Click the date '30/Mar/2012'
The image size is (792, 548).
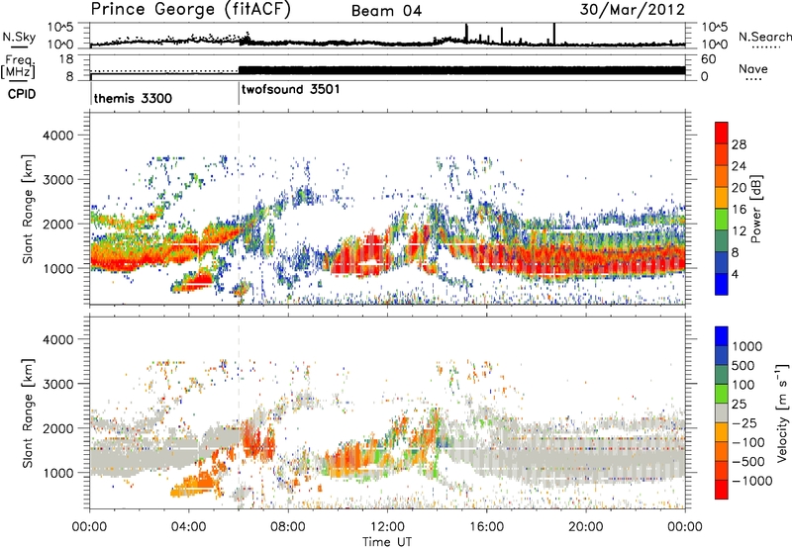pos(632,10)
